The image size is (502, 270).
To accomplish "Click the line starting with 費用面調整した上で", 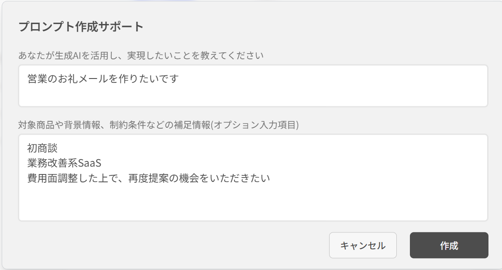I will click(148, 178).
